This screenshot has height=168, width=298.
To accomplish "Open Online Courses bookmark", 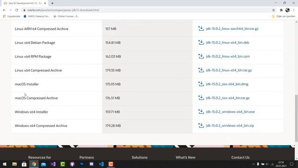I will (66, 16).
